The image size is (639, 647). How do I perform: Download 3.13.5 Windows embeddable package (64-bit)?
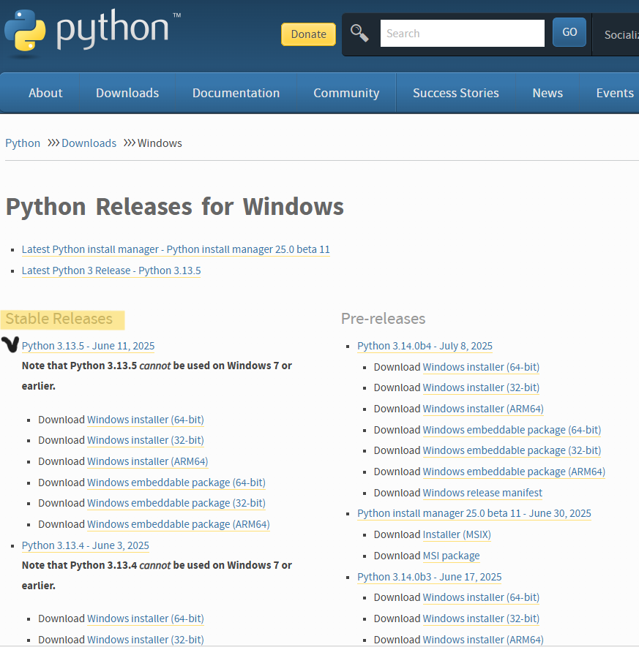(176, 483)
